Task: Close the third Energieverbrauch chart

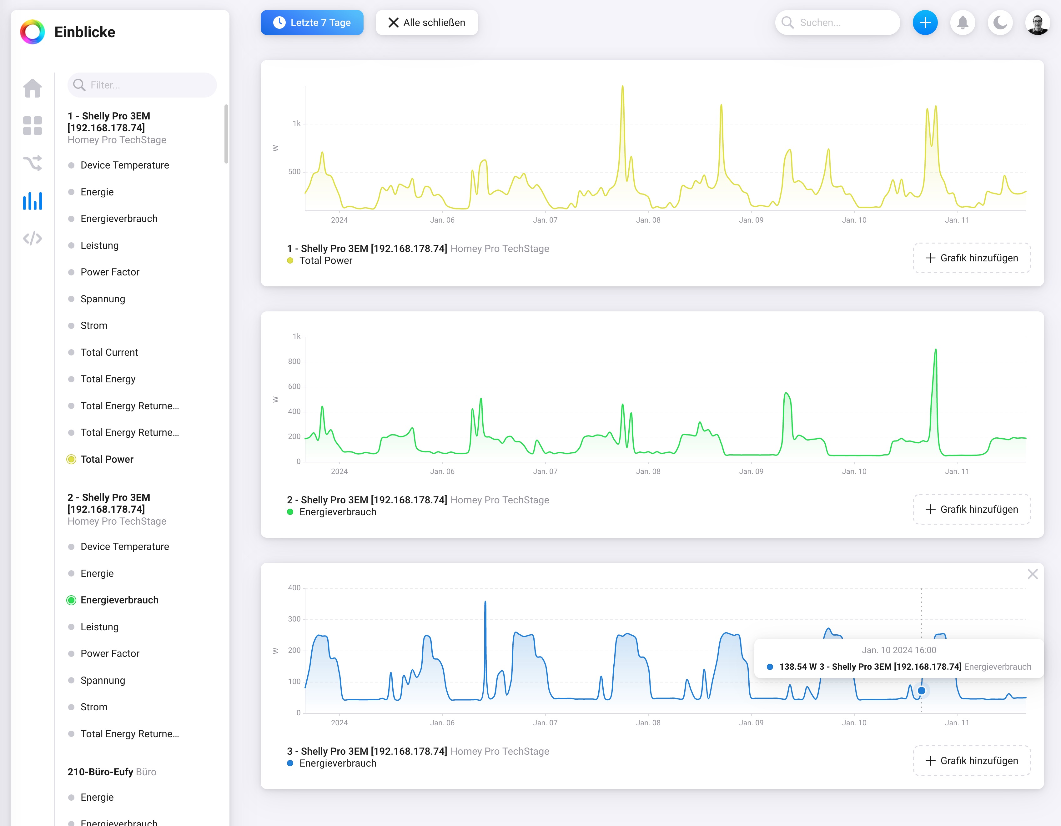Action: 1032,574
